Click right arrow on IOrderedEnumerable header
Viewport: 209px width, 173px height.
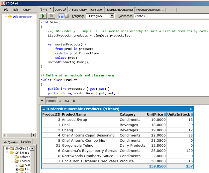click(191, 109)
